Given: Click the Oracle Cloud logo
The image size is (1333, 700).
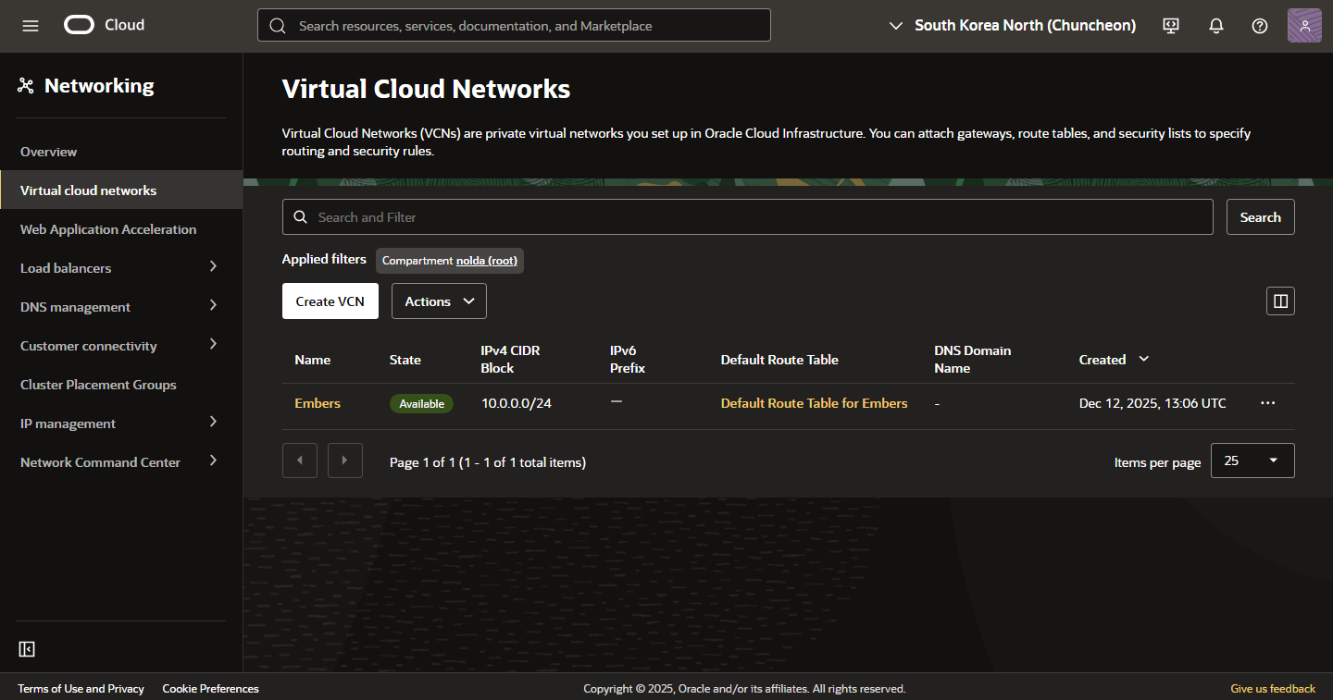Looking at the screenshot, I should point(104,25).
